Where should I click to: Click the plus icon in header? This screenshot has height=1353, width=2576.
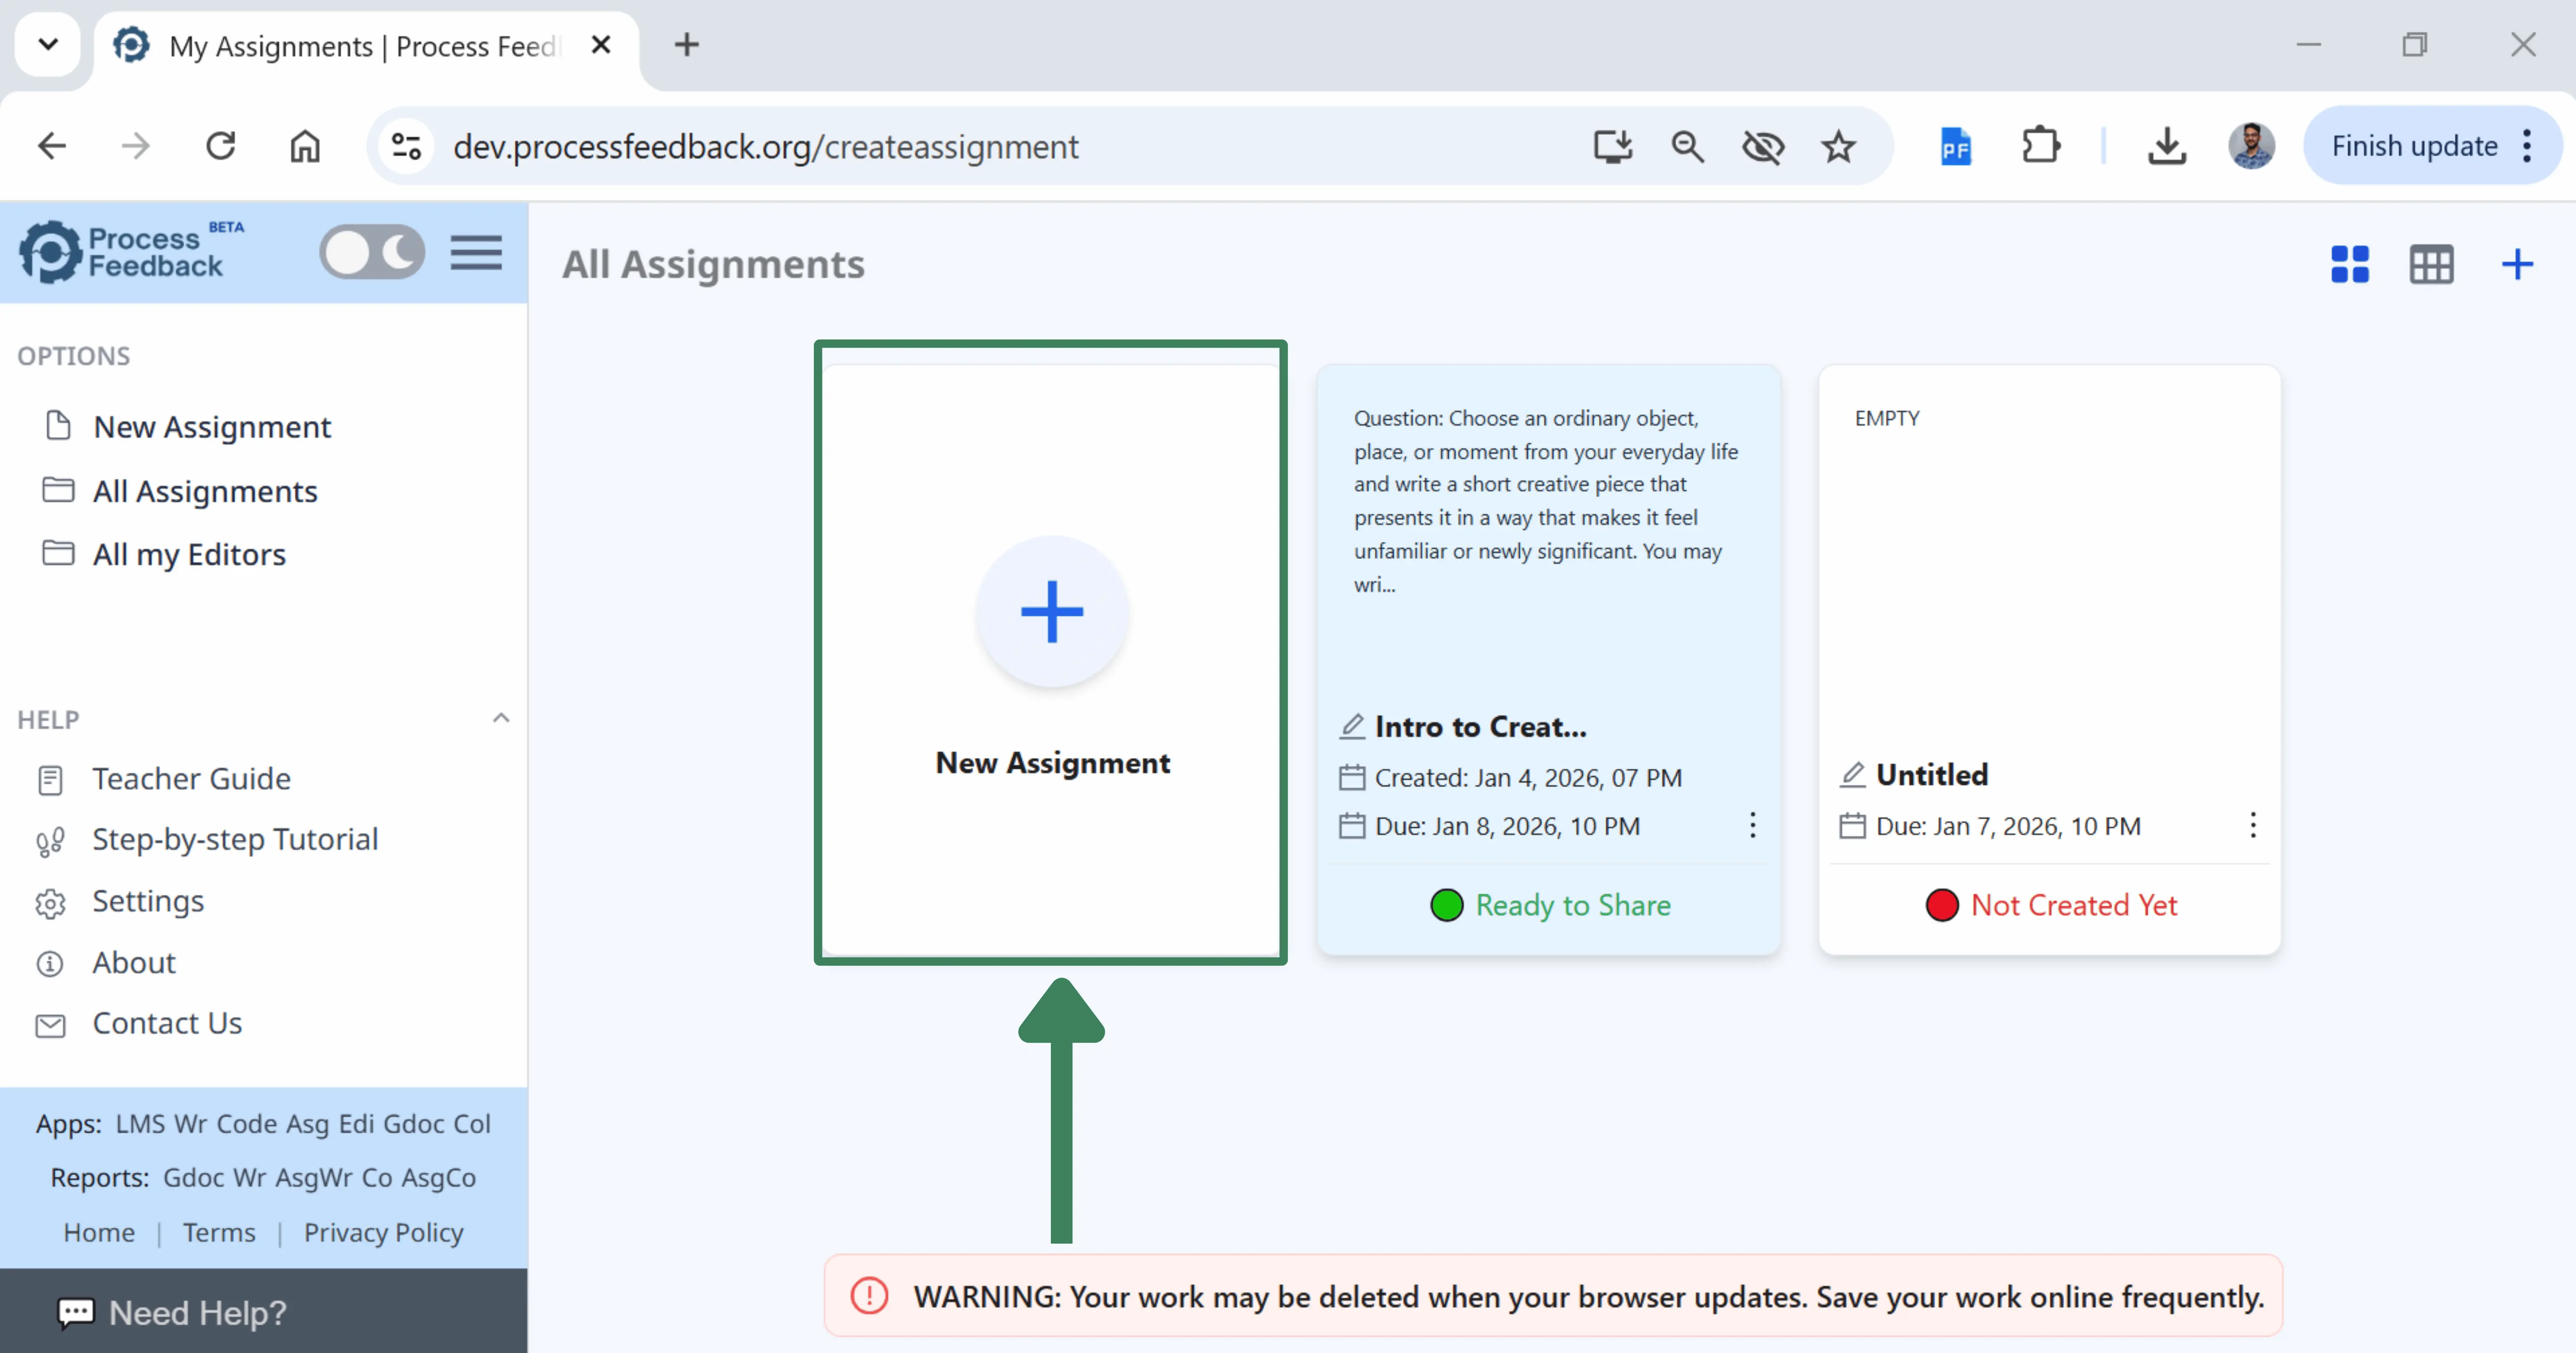2516,265
